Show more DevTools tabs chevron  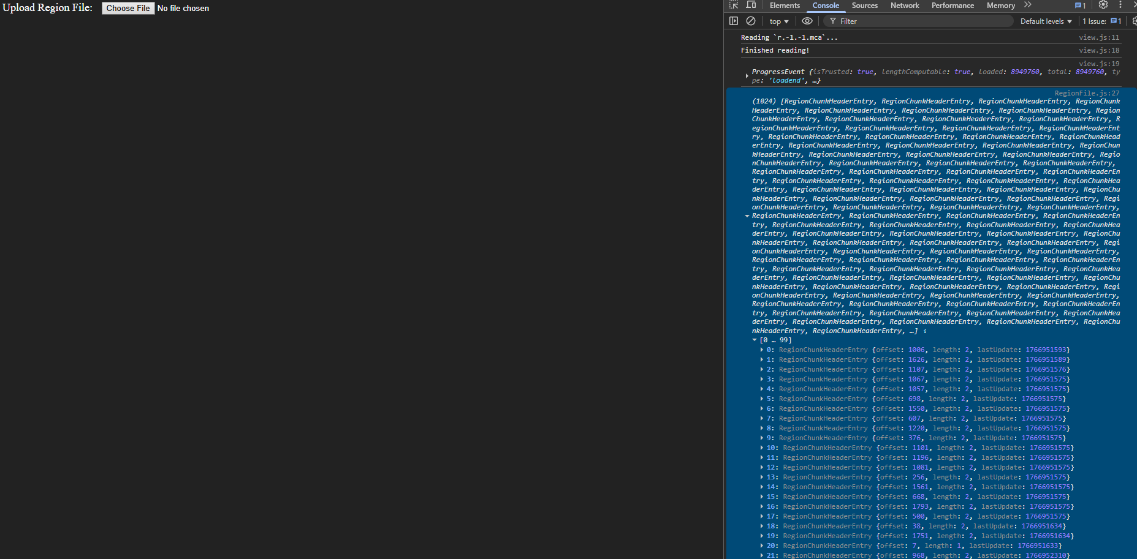[x=1028, y=5]
